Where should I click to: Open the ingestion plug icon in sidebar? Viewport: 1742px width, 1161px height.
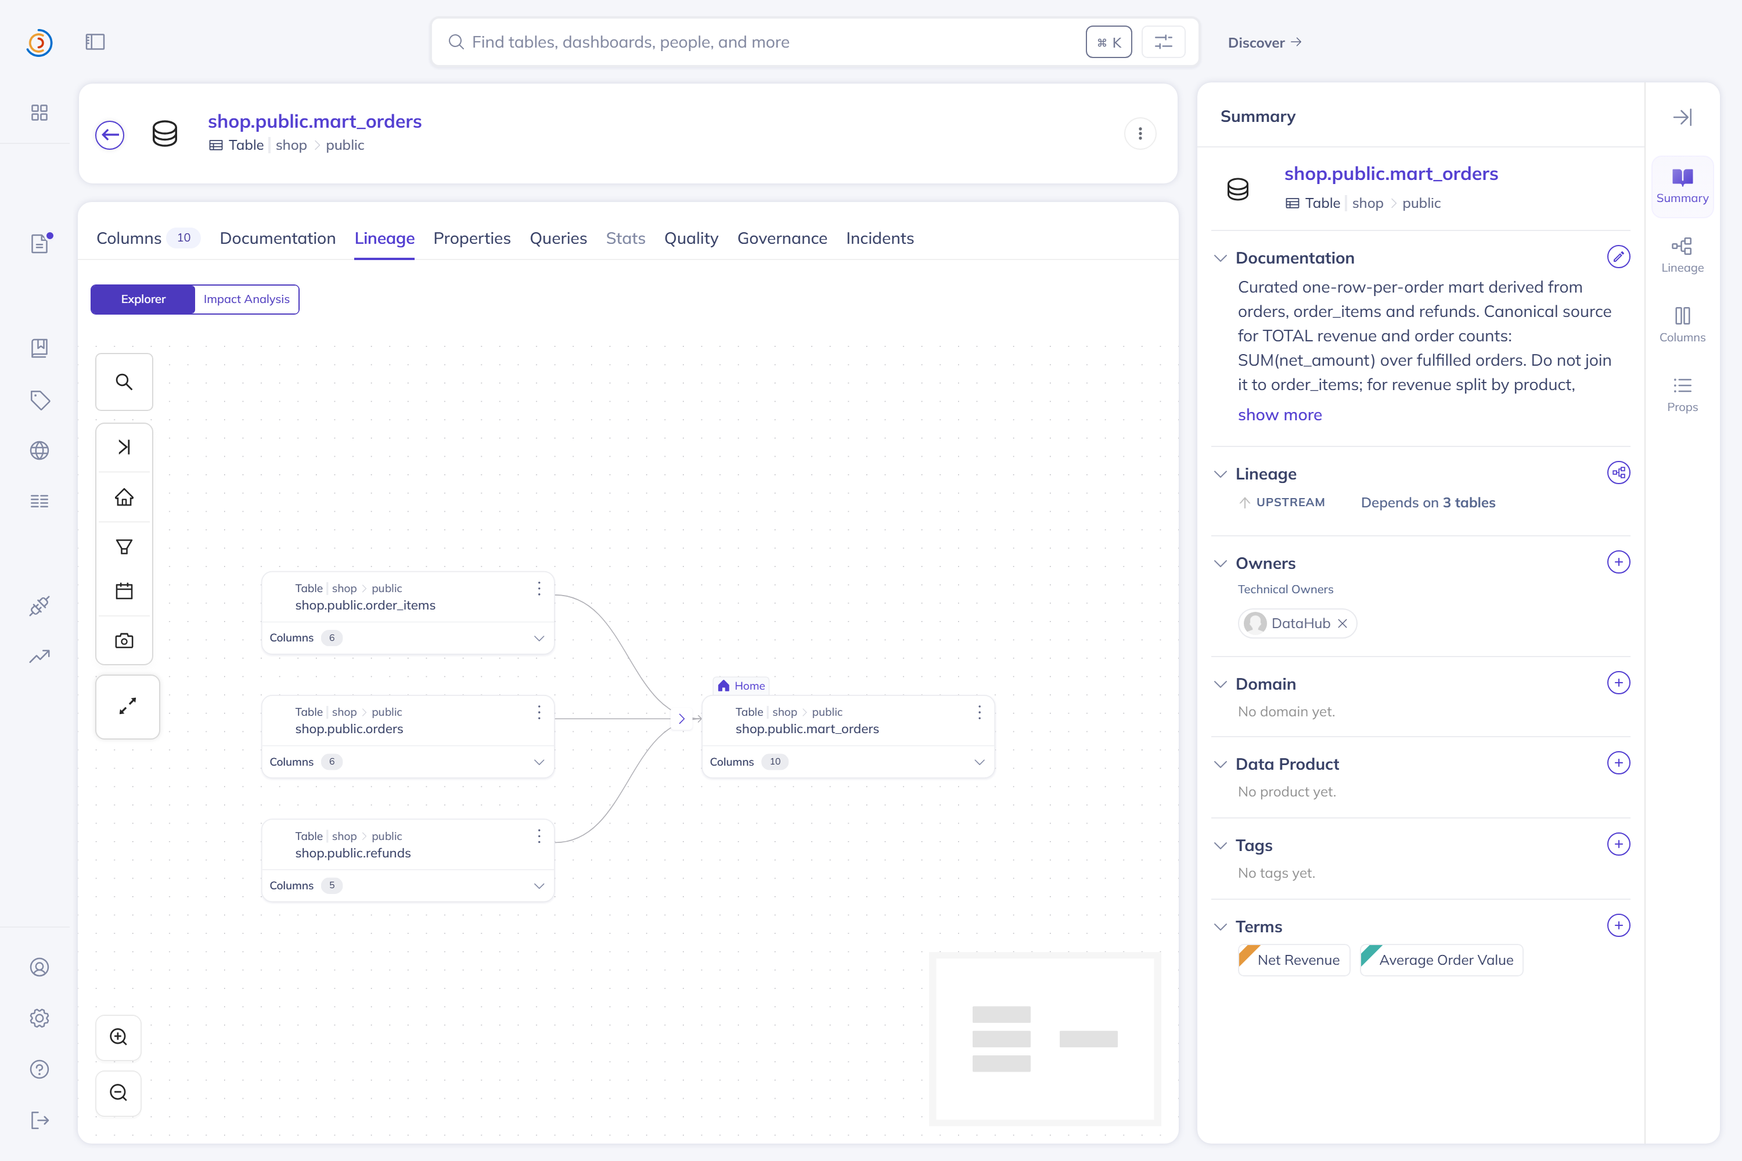point(39,605)
